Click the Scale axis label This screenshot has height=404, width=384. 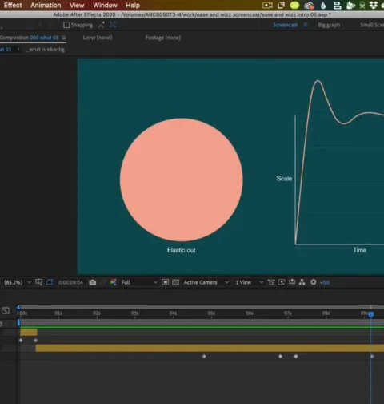tap(284, 179)
